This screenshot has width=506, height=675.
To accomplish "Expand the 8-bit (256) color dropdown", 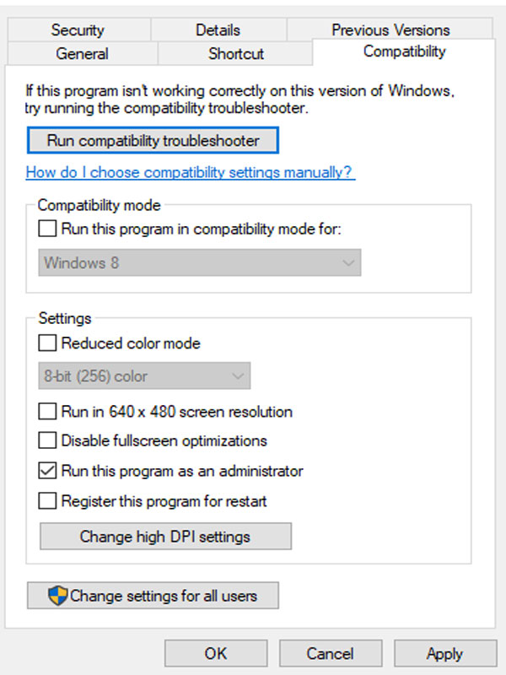I will (144, 375).
